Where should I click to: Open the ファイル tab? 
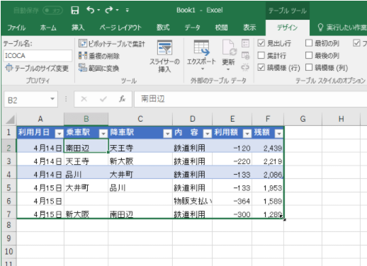16,28
